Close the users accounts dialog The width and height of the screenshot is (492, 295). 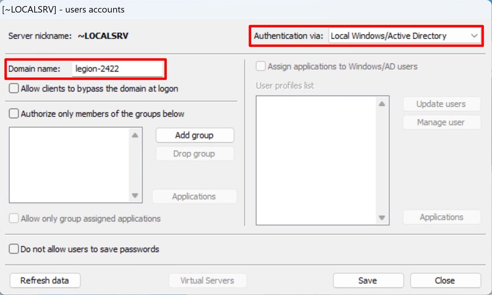[445, 281]
